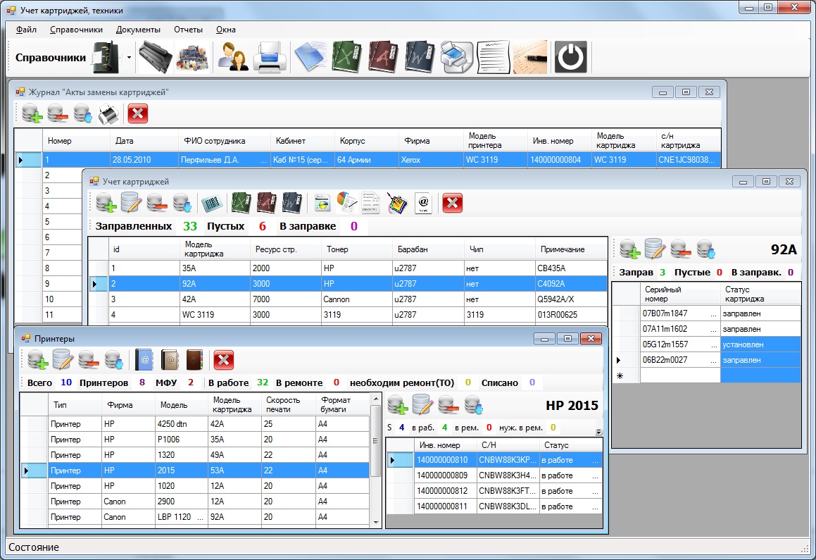The height and width of the screenshot is (560, 816).
Task: Click the blue address book icon in Принтеры
Action: 144,360
